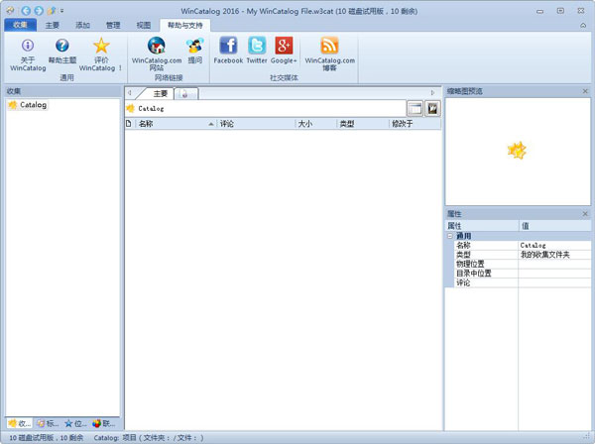Viewport: 595px width, 444px height.
Task: Select 主要 document tab in center pane
Action: tap(160, 93)
